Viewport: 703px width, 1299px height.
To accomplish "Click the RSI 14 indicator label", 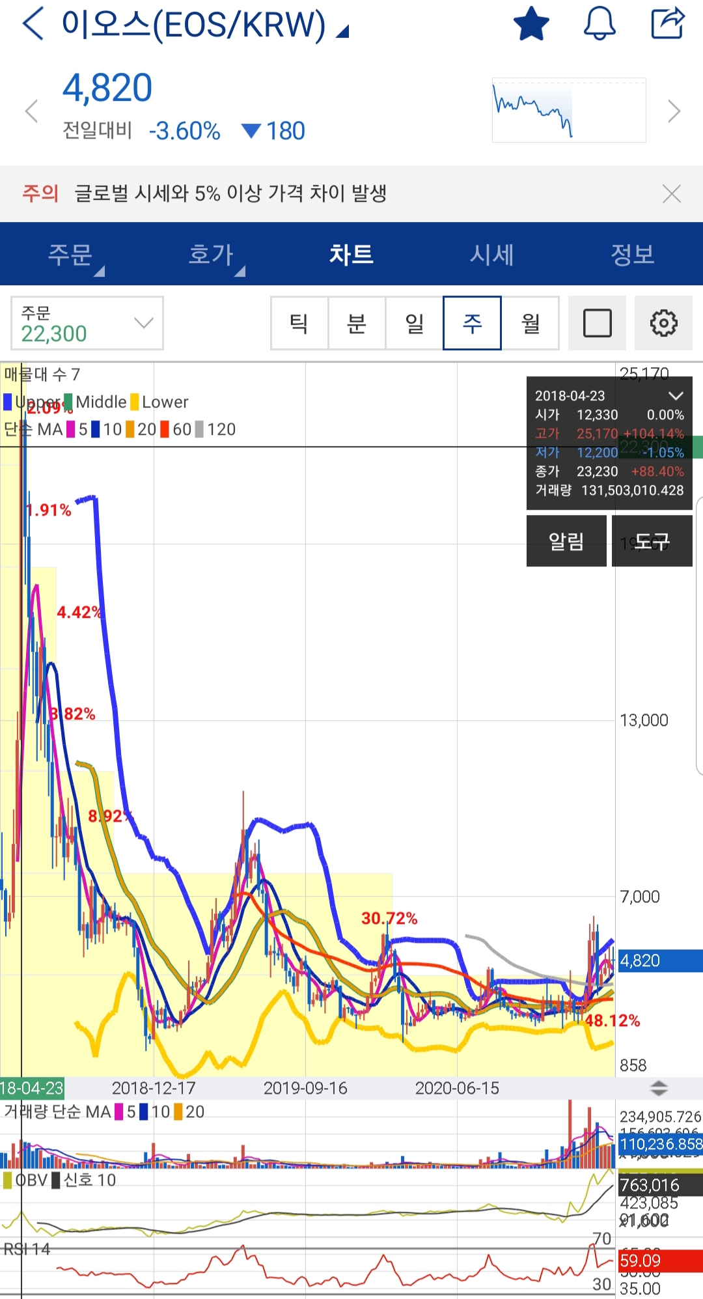I will pos(27,1249).
